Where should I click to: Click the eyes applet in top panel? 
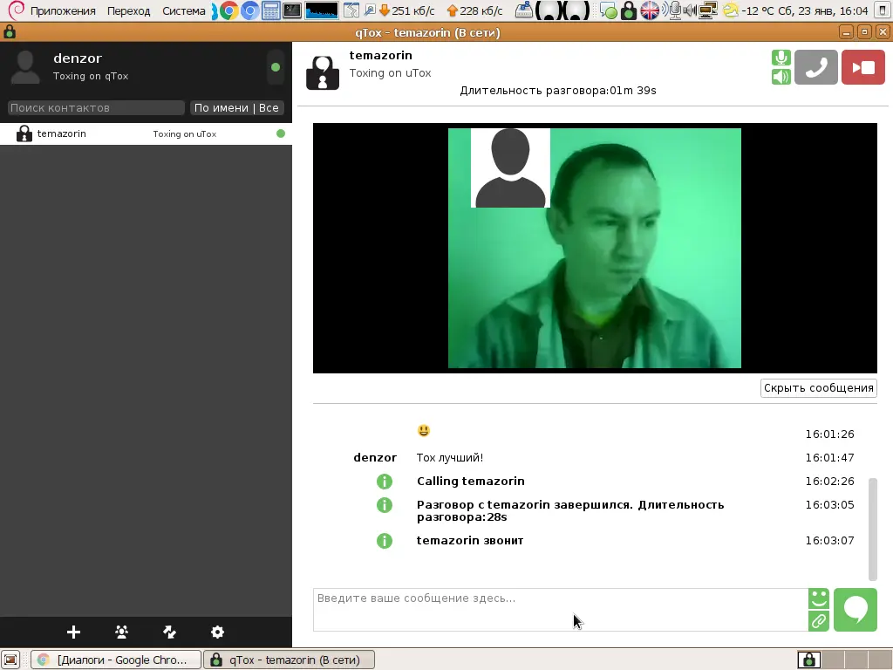pos(562,10)
